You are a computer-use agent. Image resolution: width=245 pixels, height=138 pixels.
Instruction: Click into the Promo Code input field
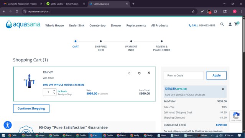click(184, 75)
